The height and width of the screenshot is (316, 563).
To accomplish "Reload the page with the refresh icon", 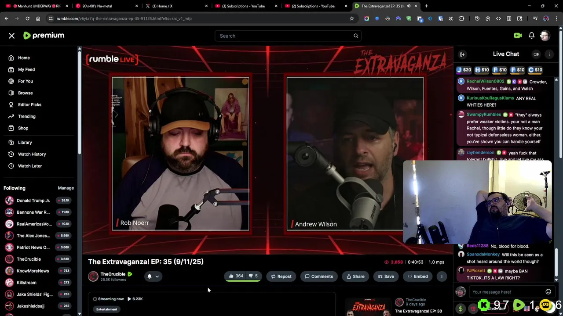I will click(27, 18).
